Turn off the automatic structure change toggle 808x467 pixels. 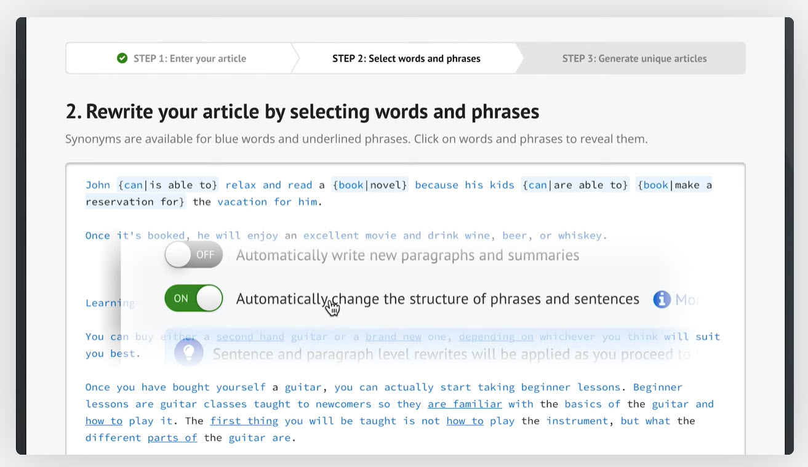pos(193,298)
